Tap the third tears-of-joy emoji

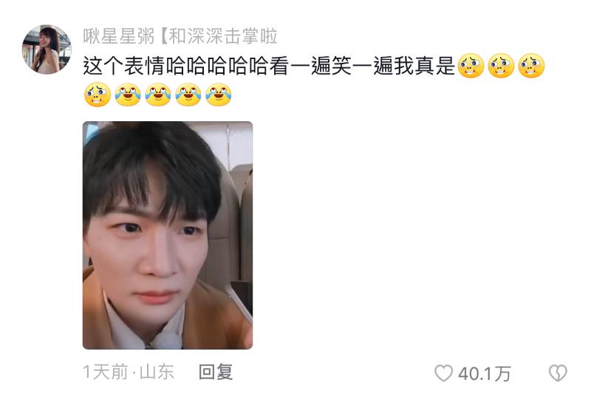pos(188,95)
